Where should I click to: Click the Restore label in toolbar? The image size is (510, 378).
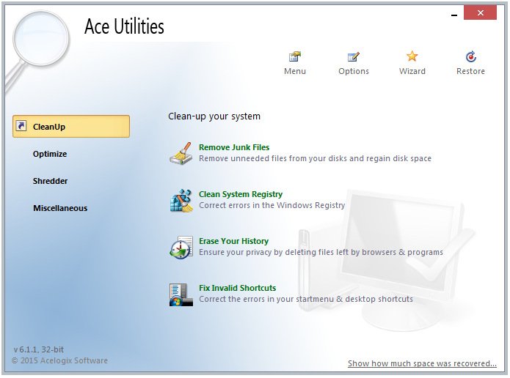tap(470, 71)
